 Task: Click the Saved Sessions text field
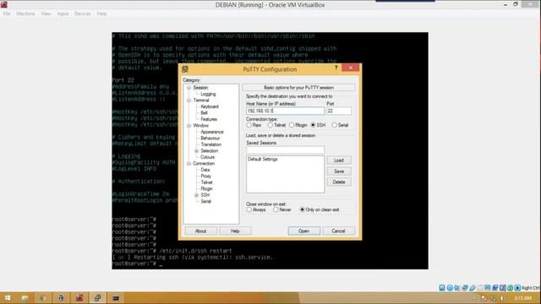(x=285, y=150)
